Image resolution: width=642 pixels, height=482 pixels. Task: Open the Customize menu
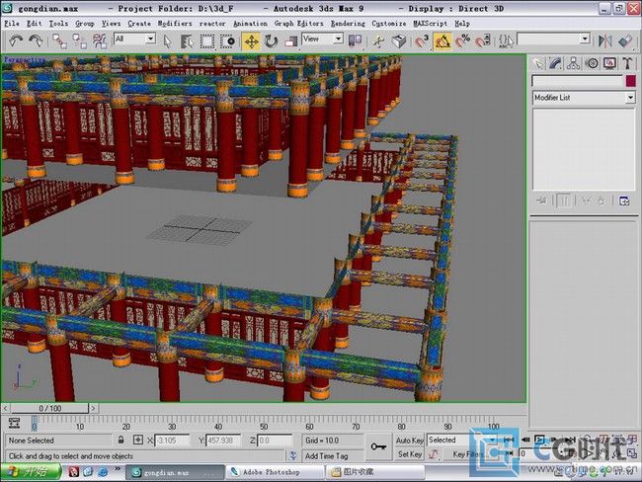click(389, 24)
